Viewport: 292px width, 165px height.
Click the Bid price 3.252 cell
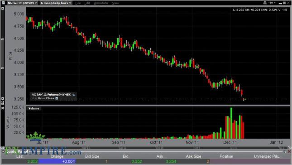pyautogui.click(x=137, y=161)
